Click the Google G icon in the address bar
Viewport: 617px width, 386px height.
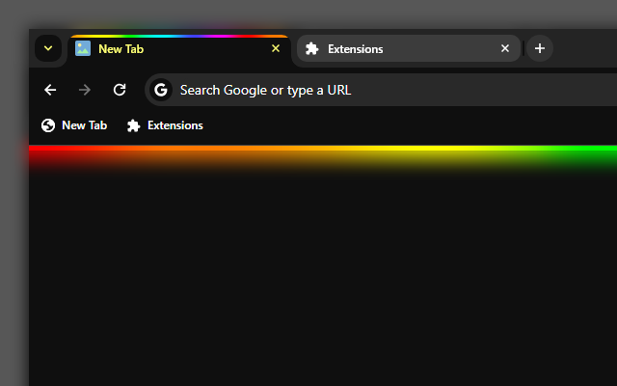[x=161, y=90]
